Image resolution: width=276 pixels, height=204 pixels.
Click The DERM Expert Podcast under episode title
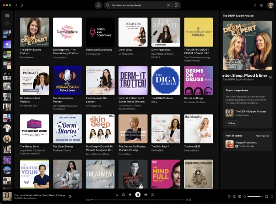[238, 79]
